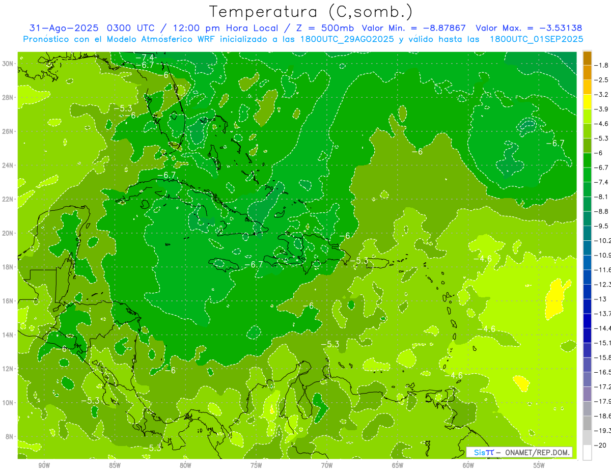Click the colorbar label "-10.2"

602,240
